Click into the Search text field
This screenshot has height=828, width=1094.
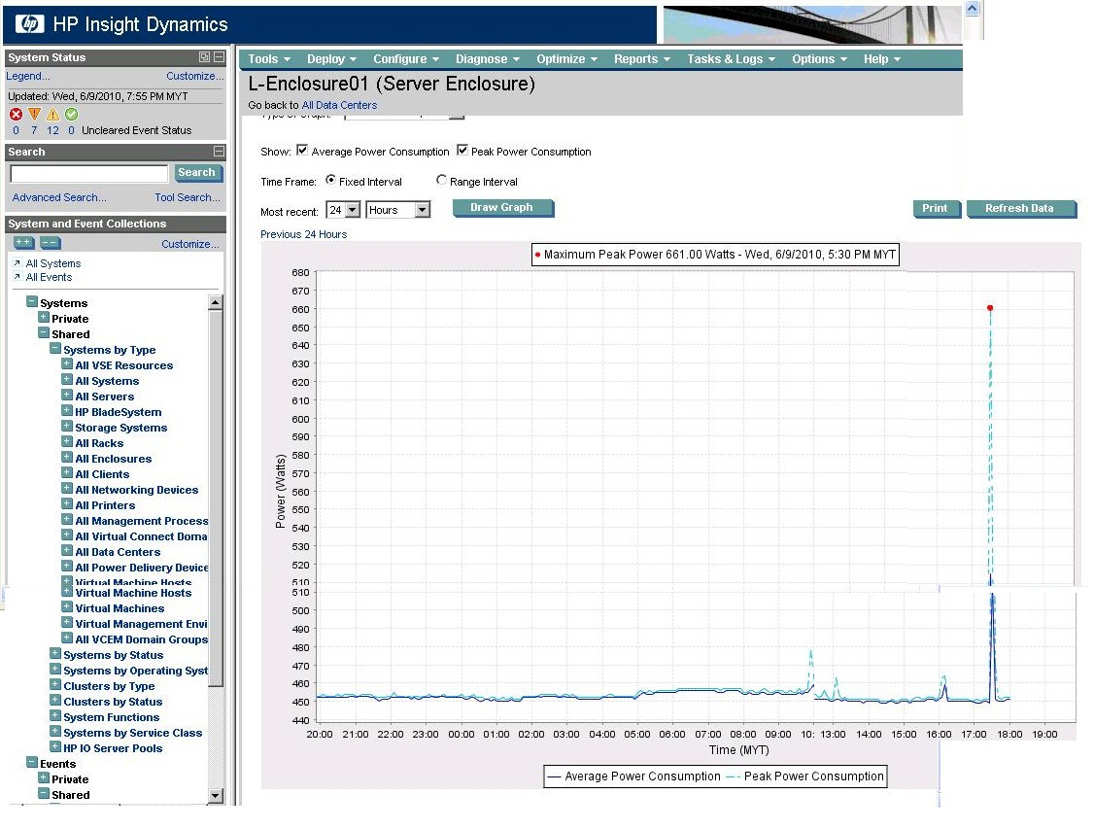tap(89, 173)
